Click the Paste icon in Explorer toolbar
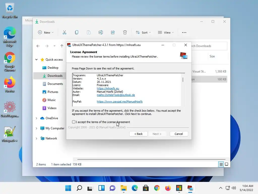The width and height of the screenshot is (258, 194). pos(89,33)
